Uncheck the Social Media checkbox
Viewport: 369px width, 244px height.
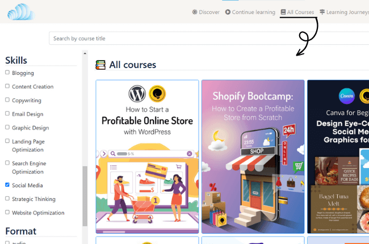point(7,185)
